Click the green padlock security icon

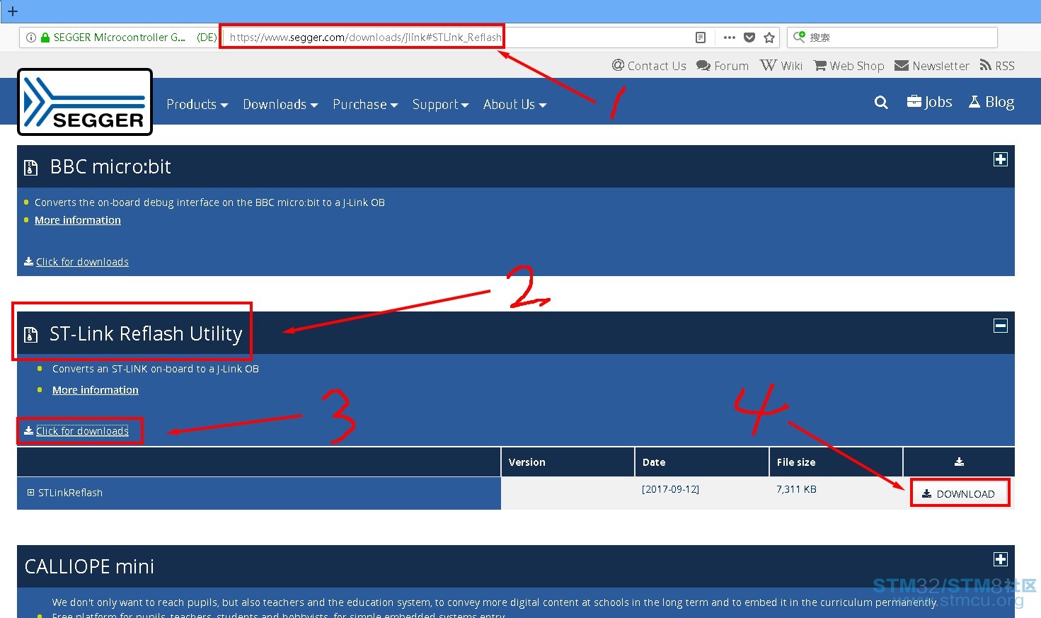tap(45, 38)
